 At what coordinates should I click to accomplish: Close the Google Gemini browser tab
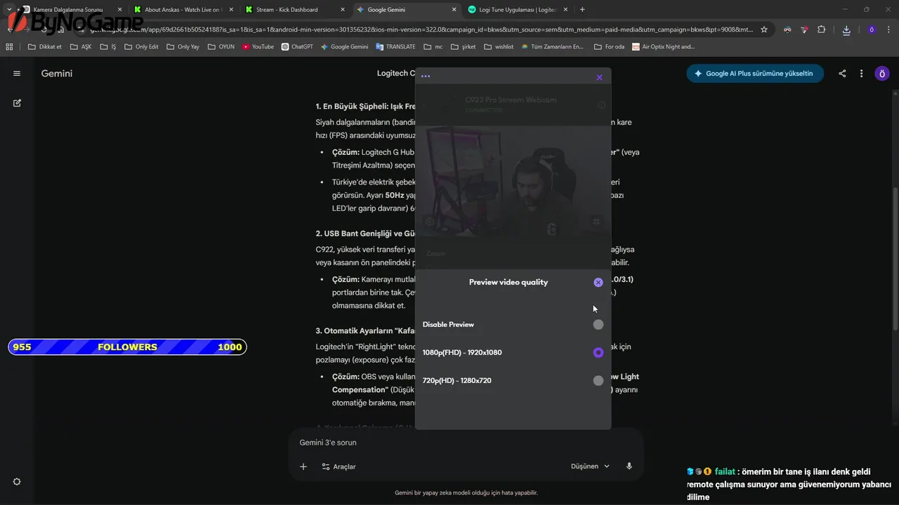(454, 10)
